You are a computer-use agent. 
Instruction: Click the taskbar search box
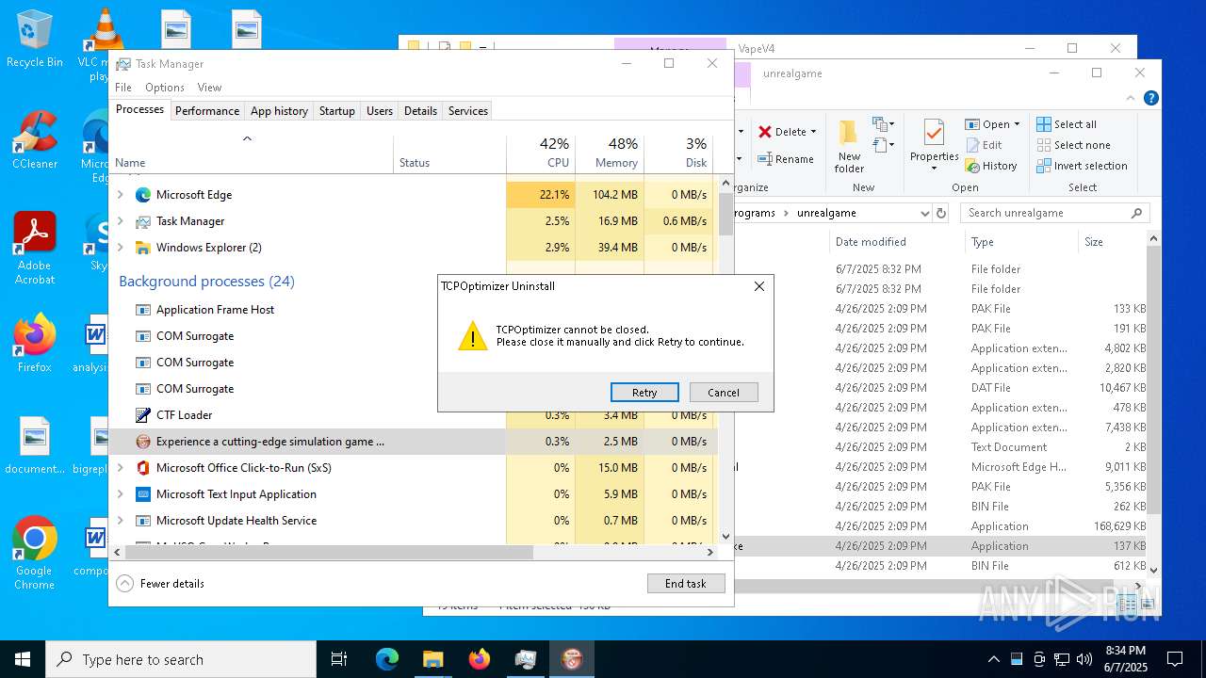[181, 659]
